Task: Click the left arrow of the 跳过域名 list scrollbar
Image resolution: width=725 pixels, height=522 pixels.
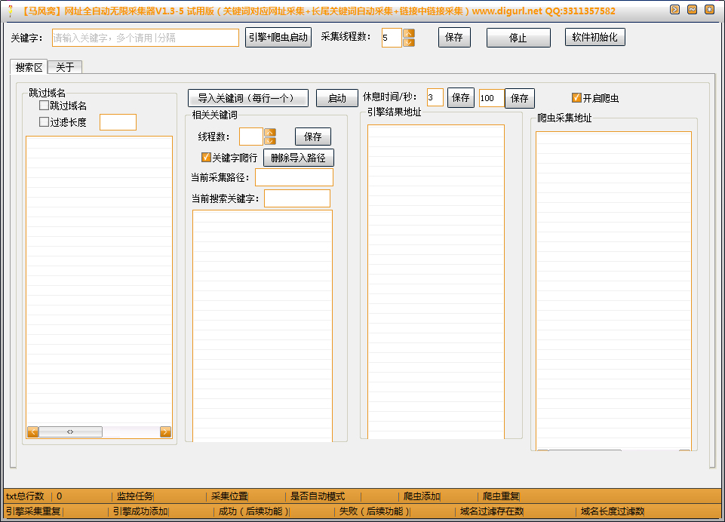Action: pyautogui.click(x=32, y=431)
